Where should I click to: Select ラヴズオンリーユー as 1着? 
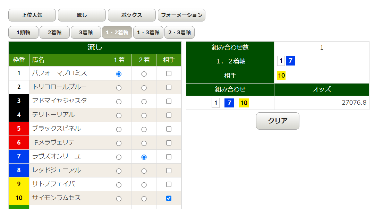(x=119, y=157)
